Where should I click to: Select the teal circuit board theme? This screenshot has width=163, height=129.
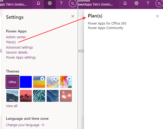coord(39,96)
